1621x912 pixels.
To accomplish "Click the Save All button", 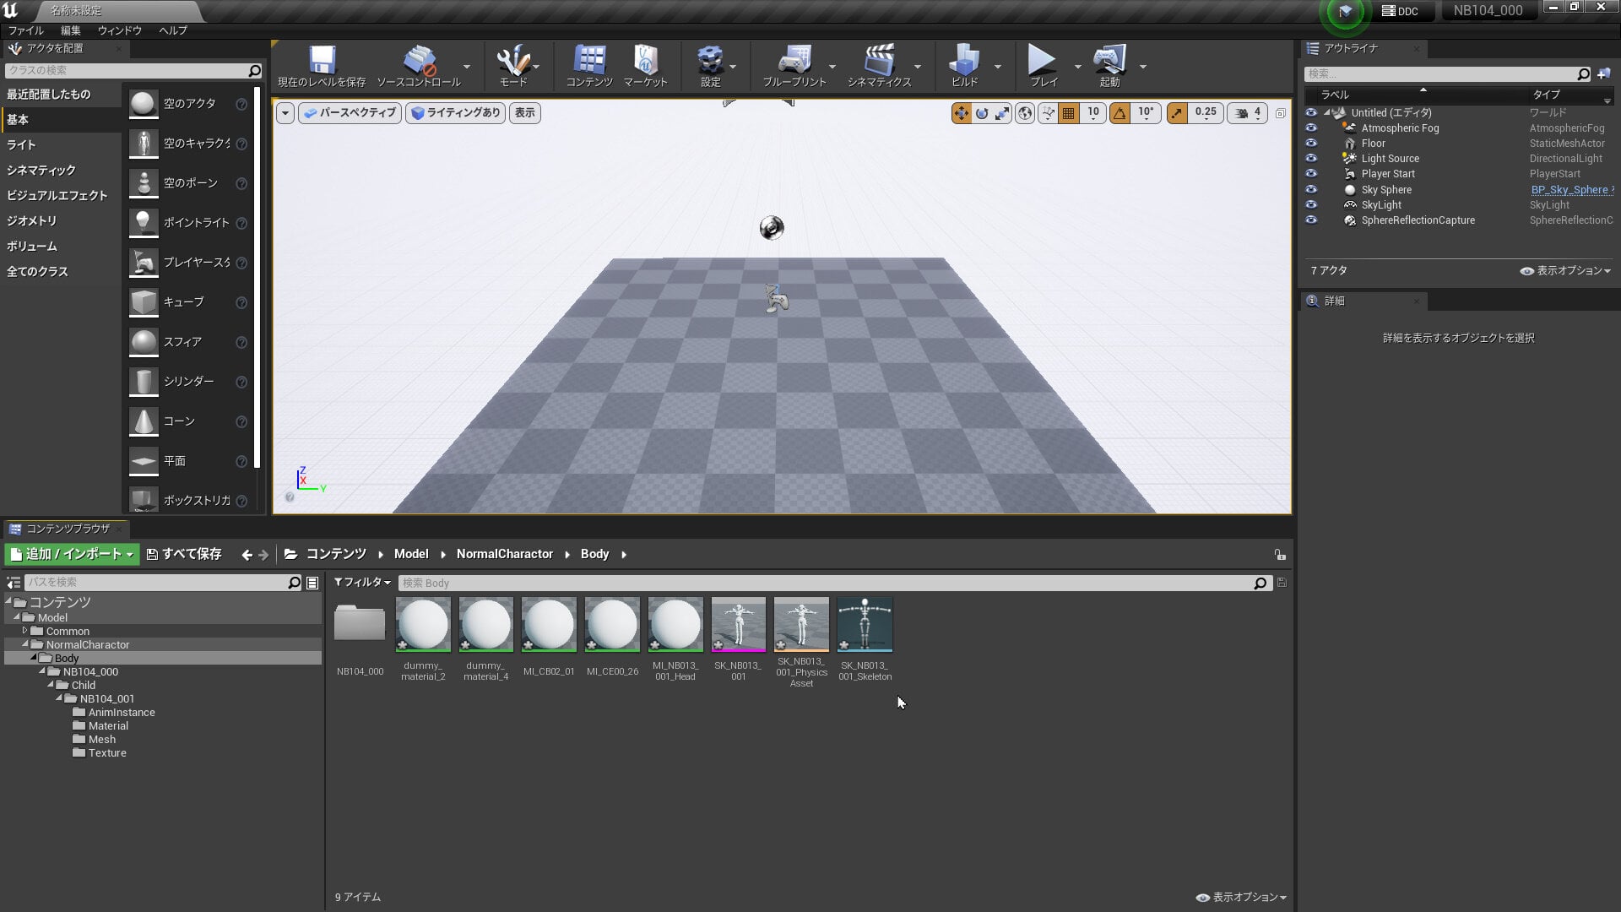I will tap(184, 555).
